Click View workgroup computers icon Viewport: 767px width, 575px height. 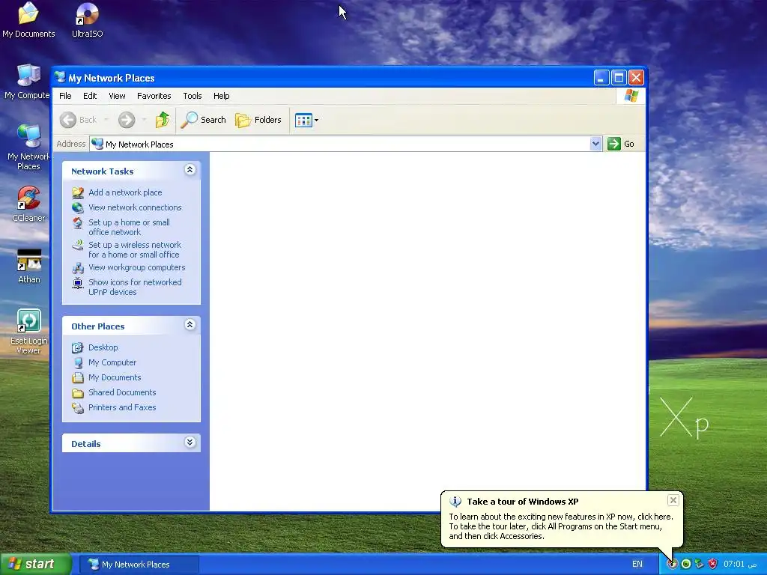[78, 268]
